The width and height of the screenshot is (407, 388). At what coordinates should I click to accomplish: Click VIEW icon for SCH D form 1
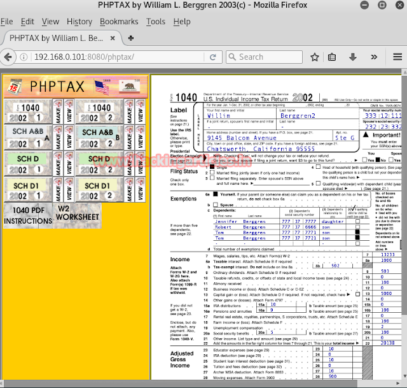[x=68, y=162]
